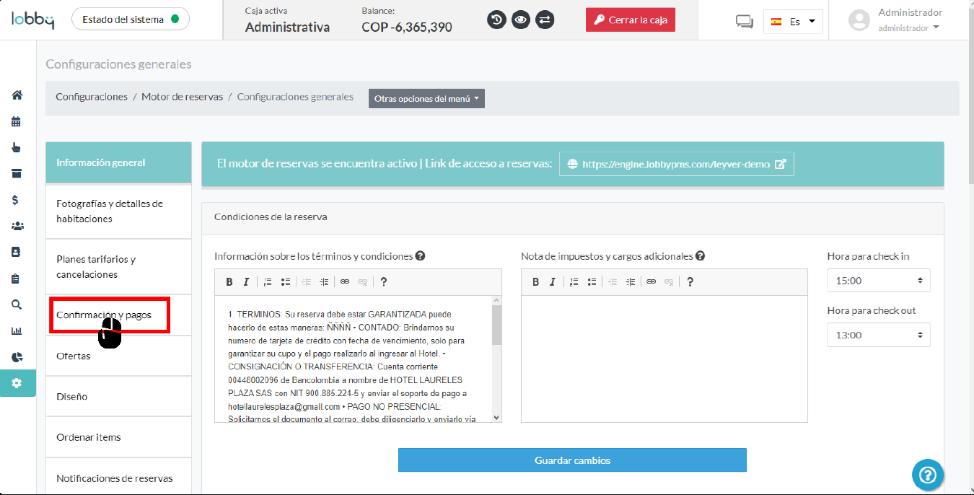
Task: Open the chat messages icon
Action: tap(744, 22)
